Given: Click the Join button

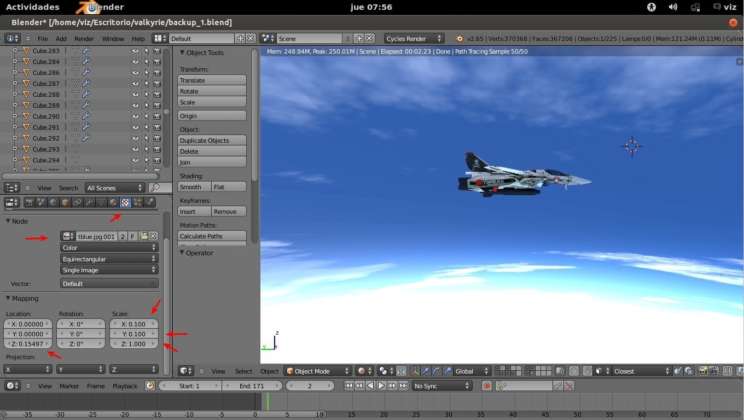Looking at the screenshot, I should tap(212, 162).
